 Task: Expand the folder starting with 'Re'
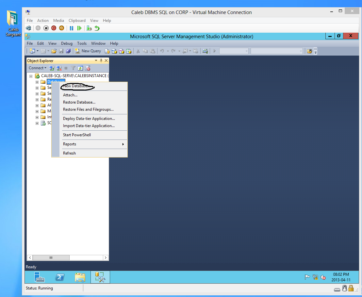pyautogui.click(x=37, y=100)
